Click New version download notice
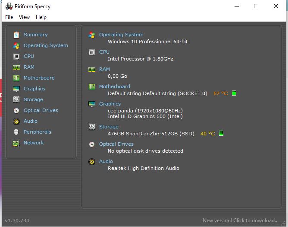This screenshot has width=288, height=227. [241, 221]
